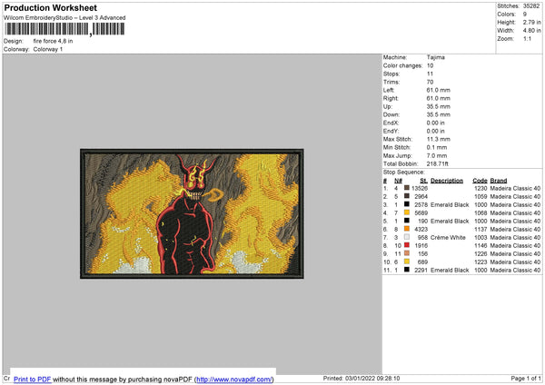Click 'Wilcom EmbroideryStudio – Level 3 Advanced' text
The image size is (545, 385).
[x=64, y=18]
